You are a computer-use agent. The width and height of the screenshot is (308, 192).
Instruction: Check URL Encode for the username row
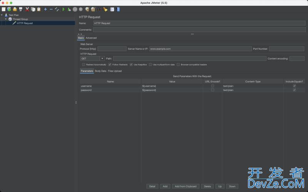pyautogui.click(x=213, y=86)
